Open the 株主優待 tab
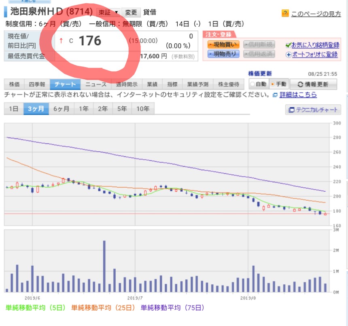The height and width of the screenshot is (326, 348). [229, 84]
